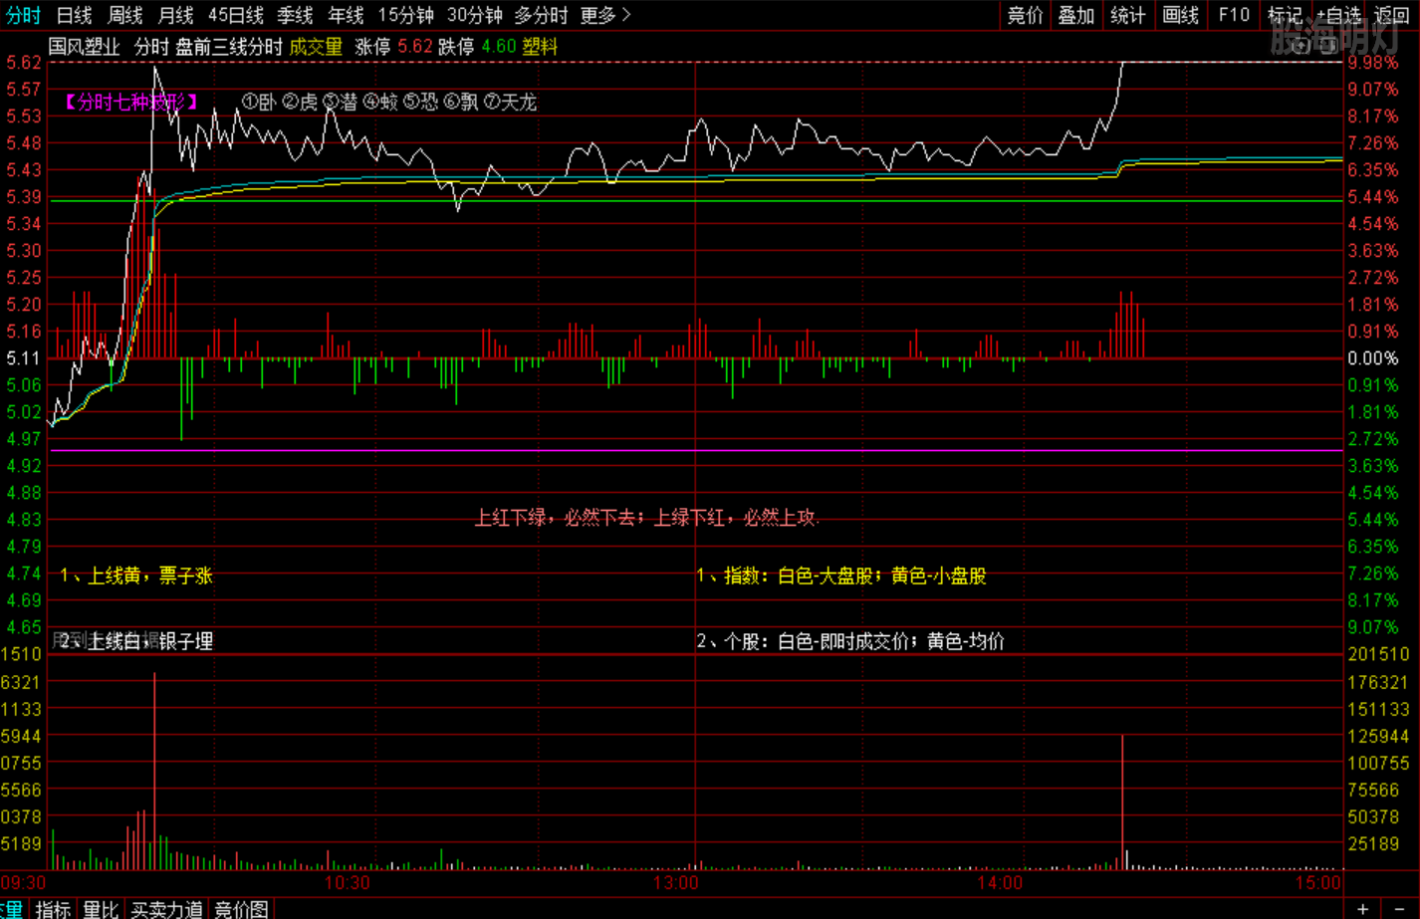The width and height of the screenshot is (1420, 919).
Task: Open the 买卖力道 bottom tab
Action: (x=166, y=909)
